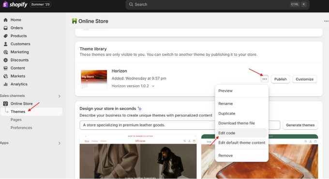The image size is (329, 179).
Task: Open Markets section
Action: pos(18,76)
